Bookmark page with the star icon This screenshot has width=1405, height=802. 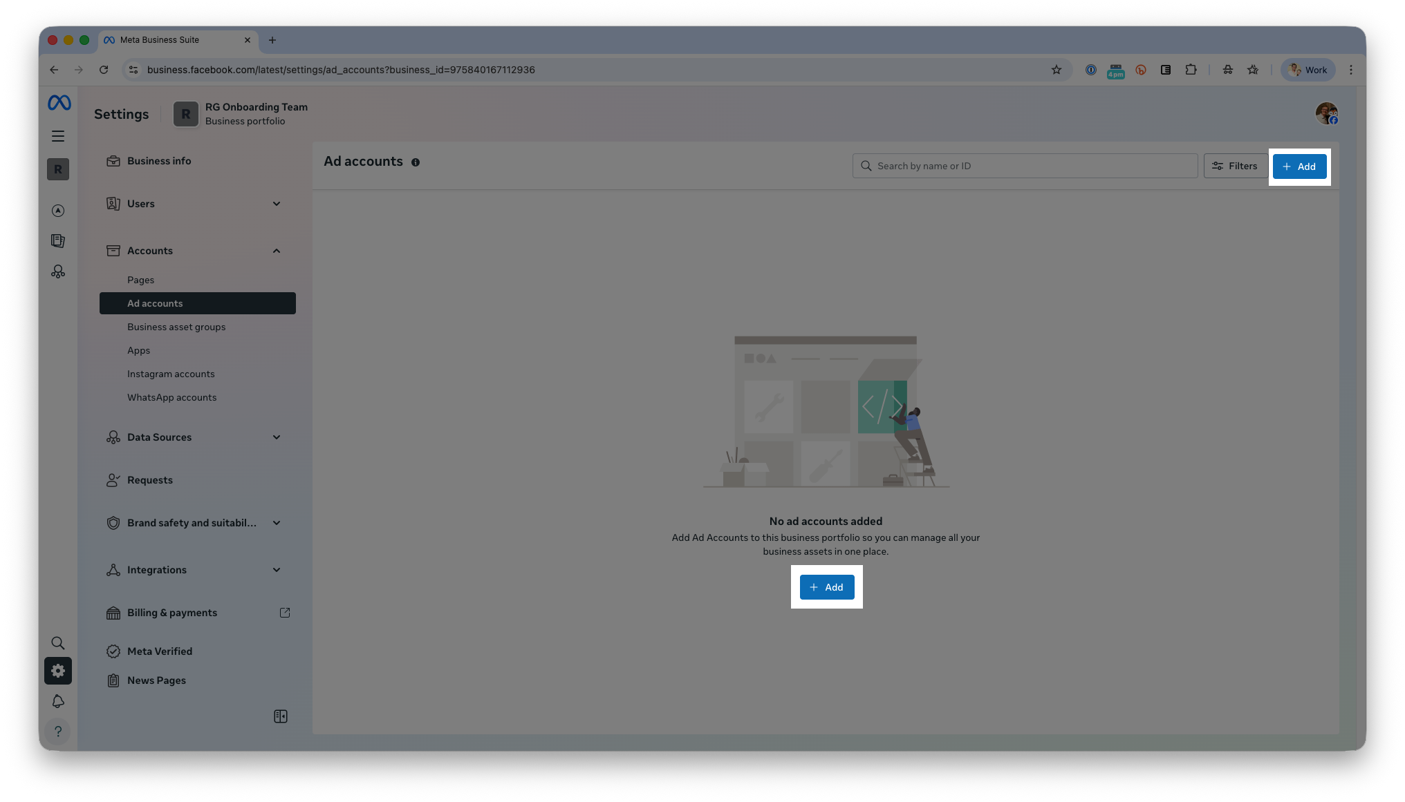(1056, 70)
